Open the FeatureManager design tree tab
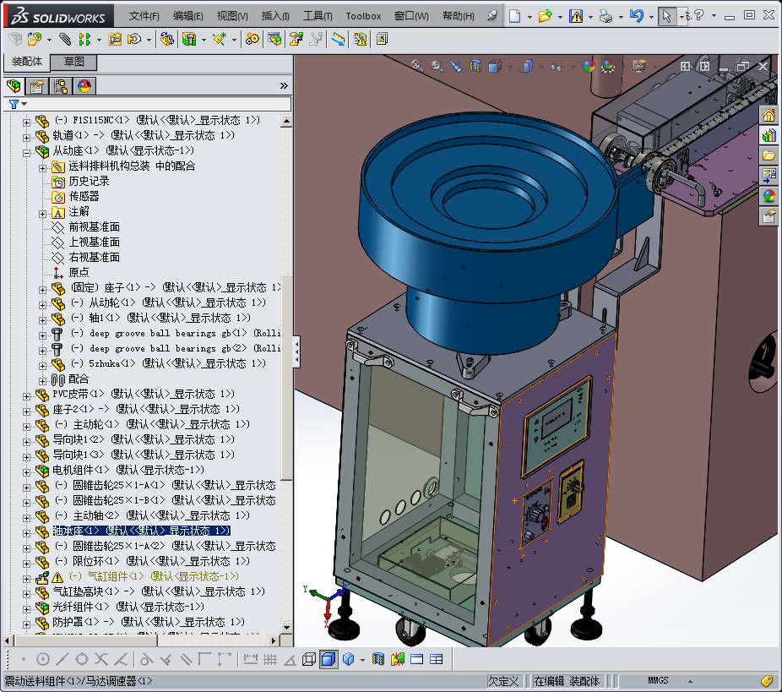The height and width of the screenshot is (692, 782). click(14, 86)
